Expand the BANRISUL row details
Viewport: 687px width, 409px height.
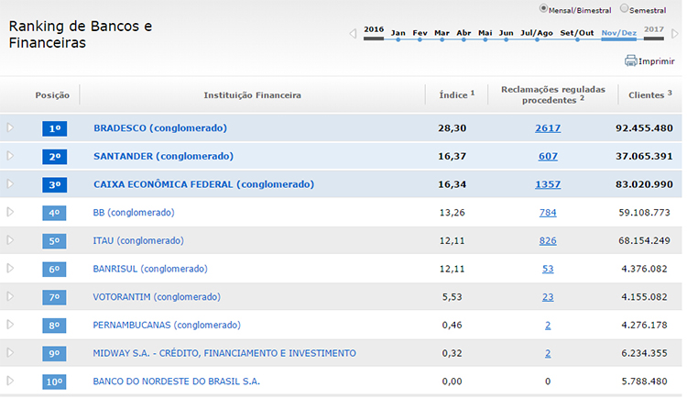[x=10, y=268]
